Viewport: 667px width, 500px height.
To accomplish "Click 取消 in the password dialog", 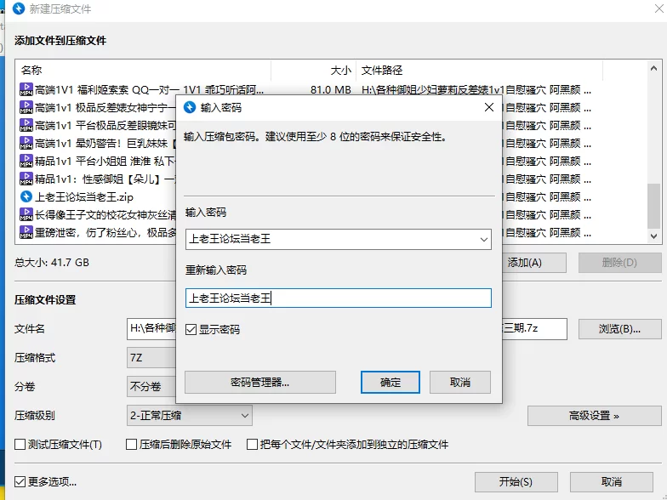I will [x=459, y=383].
